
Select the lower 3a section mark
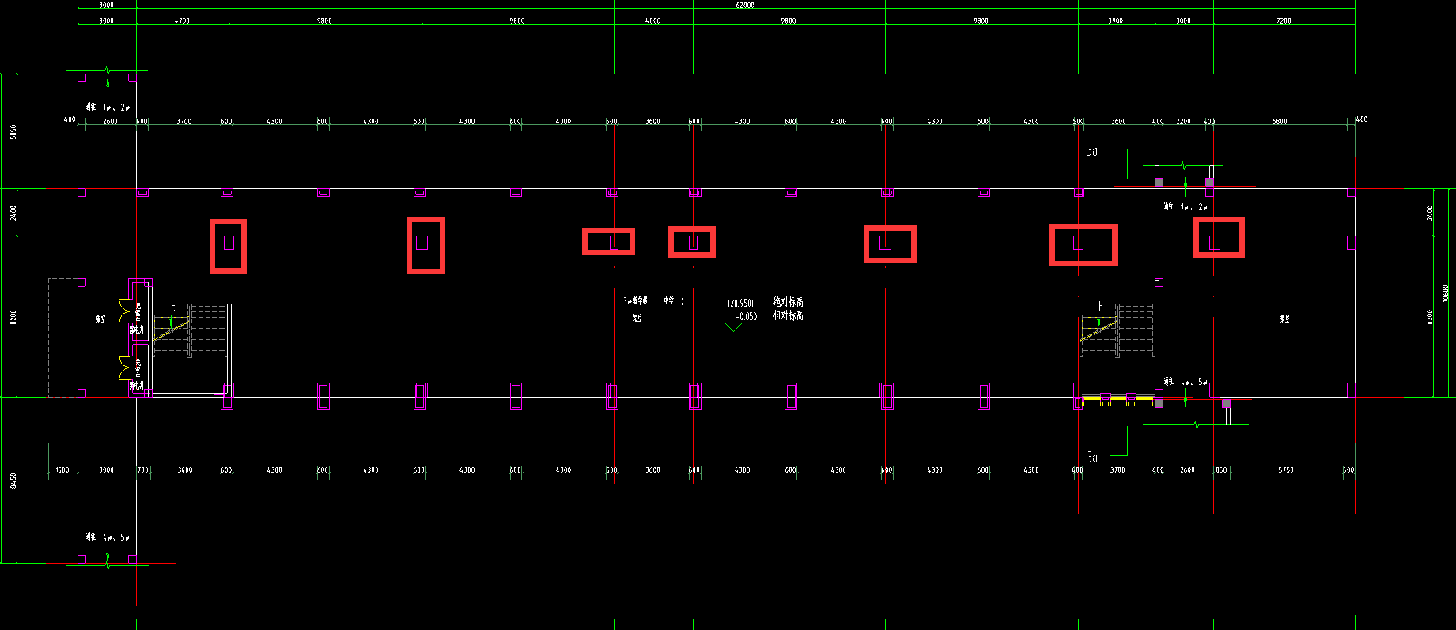(1092, 457)
